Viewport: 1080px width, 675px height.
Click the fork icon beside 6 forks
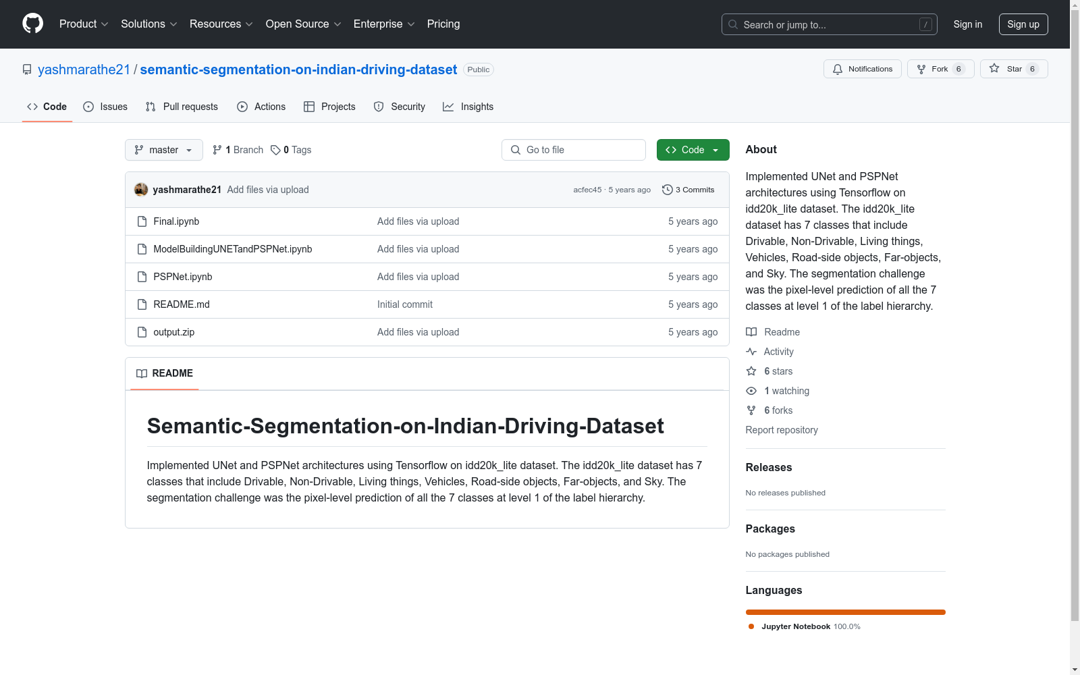751,410
